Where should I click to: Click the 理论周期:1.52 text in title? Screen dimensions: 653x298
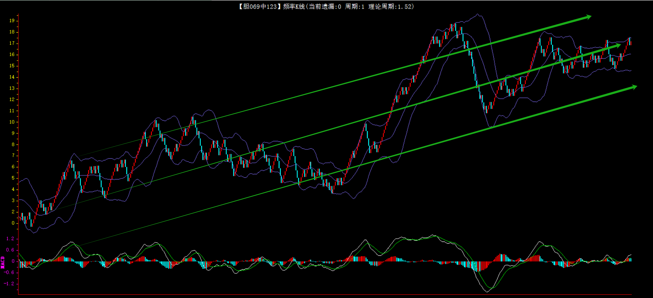pos(391,7)
